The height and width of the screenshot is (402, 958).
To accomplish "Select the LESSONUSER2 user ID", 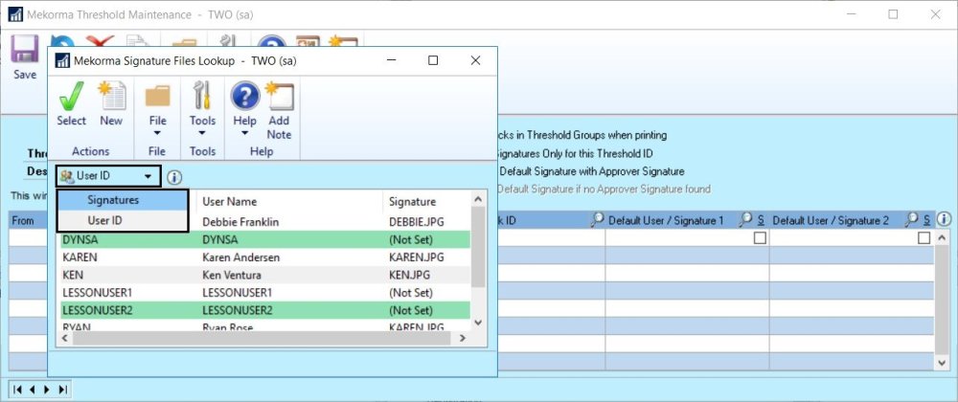I will 97,310.
